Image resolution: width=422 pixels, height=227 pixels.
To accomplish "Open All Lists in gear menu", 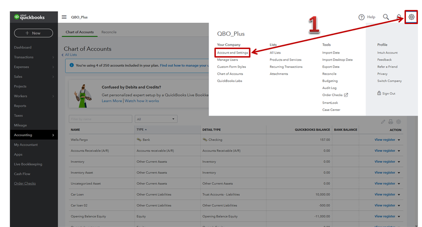I will (275, 53).
